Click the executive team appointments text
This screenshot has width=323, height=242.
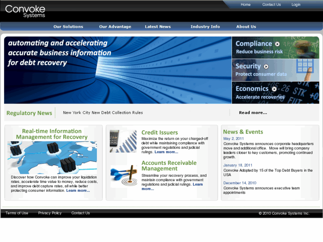tap(261, 190)
